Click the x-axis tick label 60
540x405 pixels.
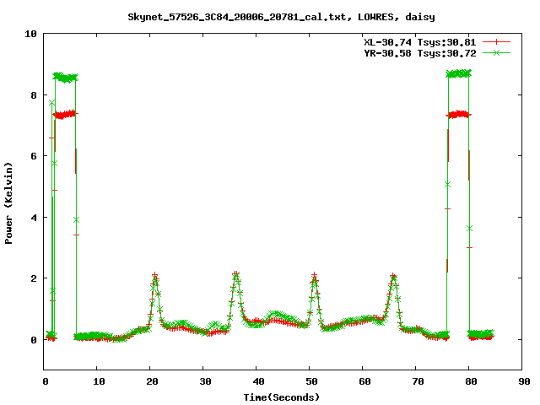364,381
